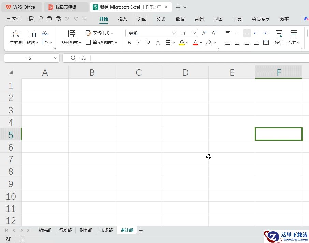Increase indent icon
This screenshot has width=309, height=243.
266,33
